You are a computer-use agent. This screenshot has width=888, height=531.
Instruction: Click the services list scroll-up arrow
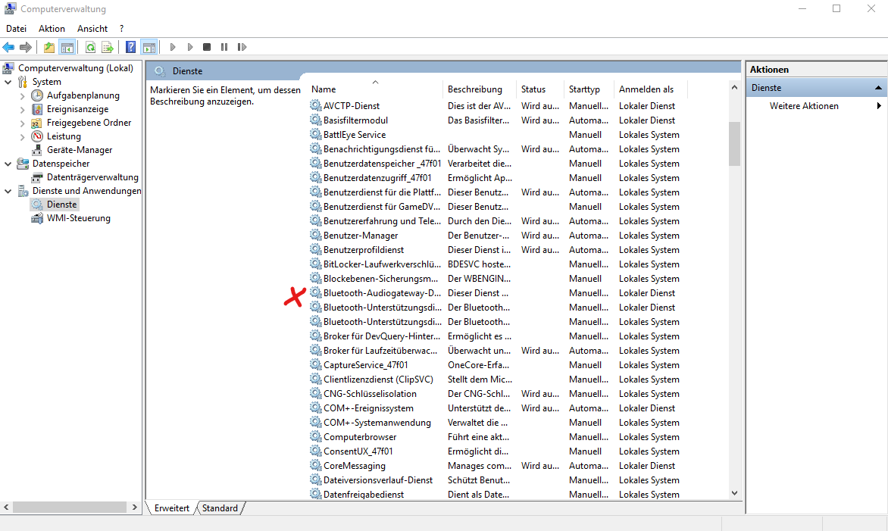pos(734,87)
